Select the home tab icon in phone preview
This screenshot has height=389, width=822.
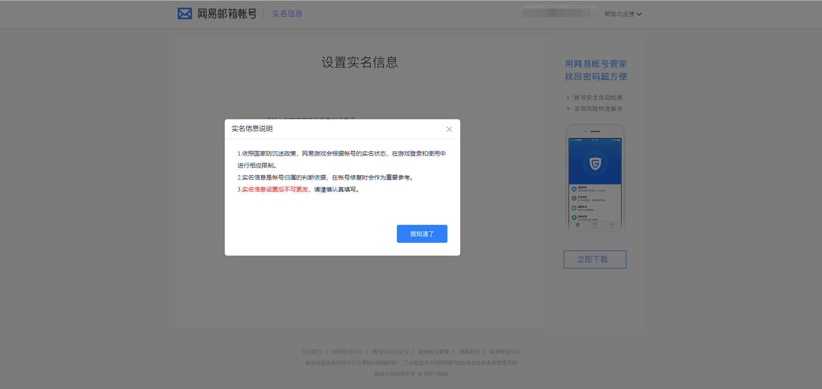click(x=578, y=224)
